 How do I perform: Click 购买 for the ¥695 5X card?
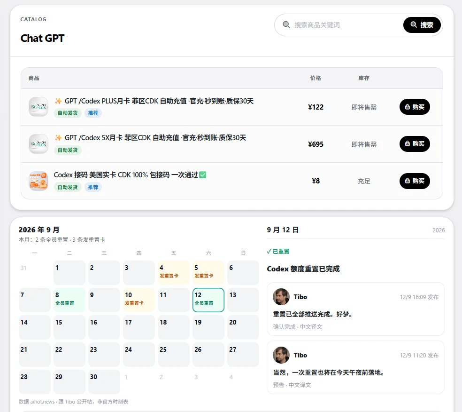tap(415, 144)
